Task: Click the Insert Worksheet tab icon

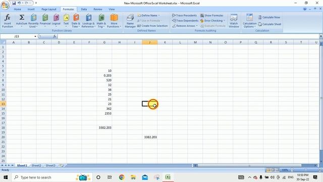Action: pyautogui.click(x=61, y=165)
